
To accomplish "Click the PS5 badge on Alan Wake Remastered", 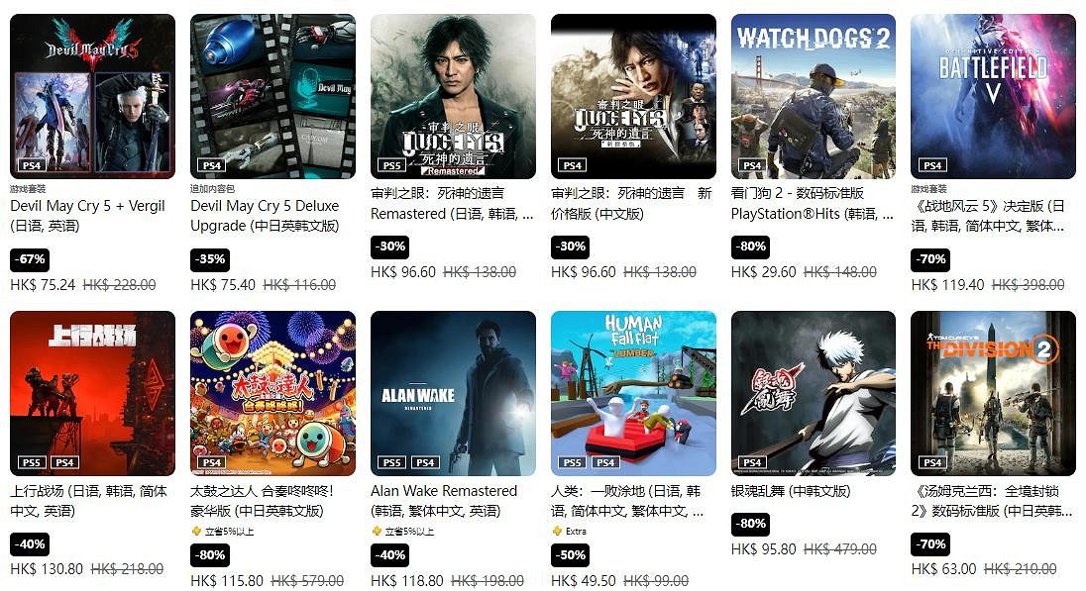I will pos(392,462).
